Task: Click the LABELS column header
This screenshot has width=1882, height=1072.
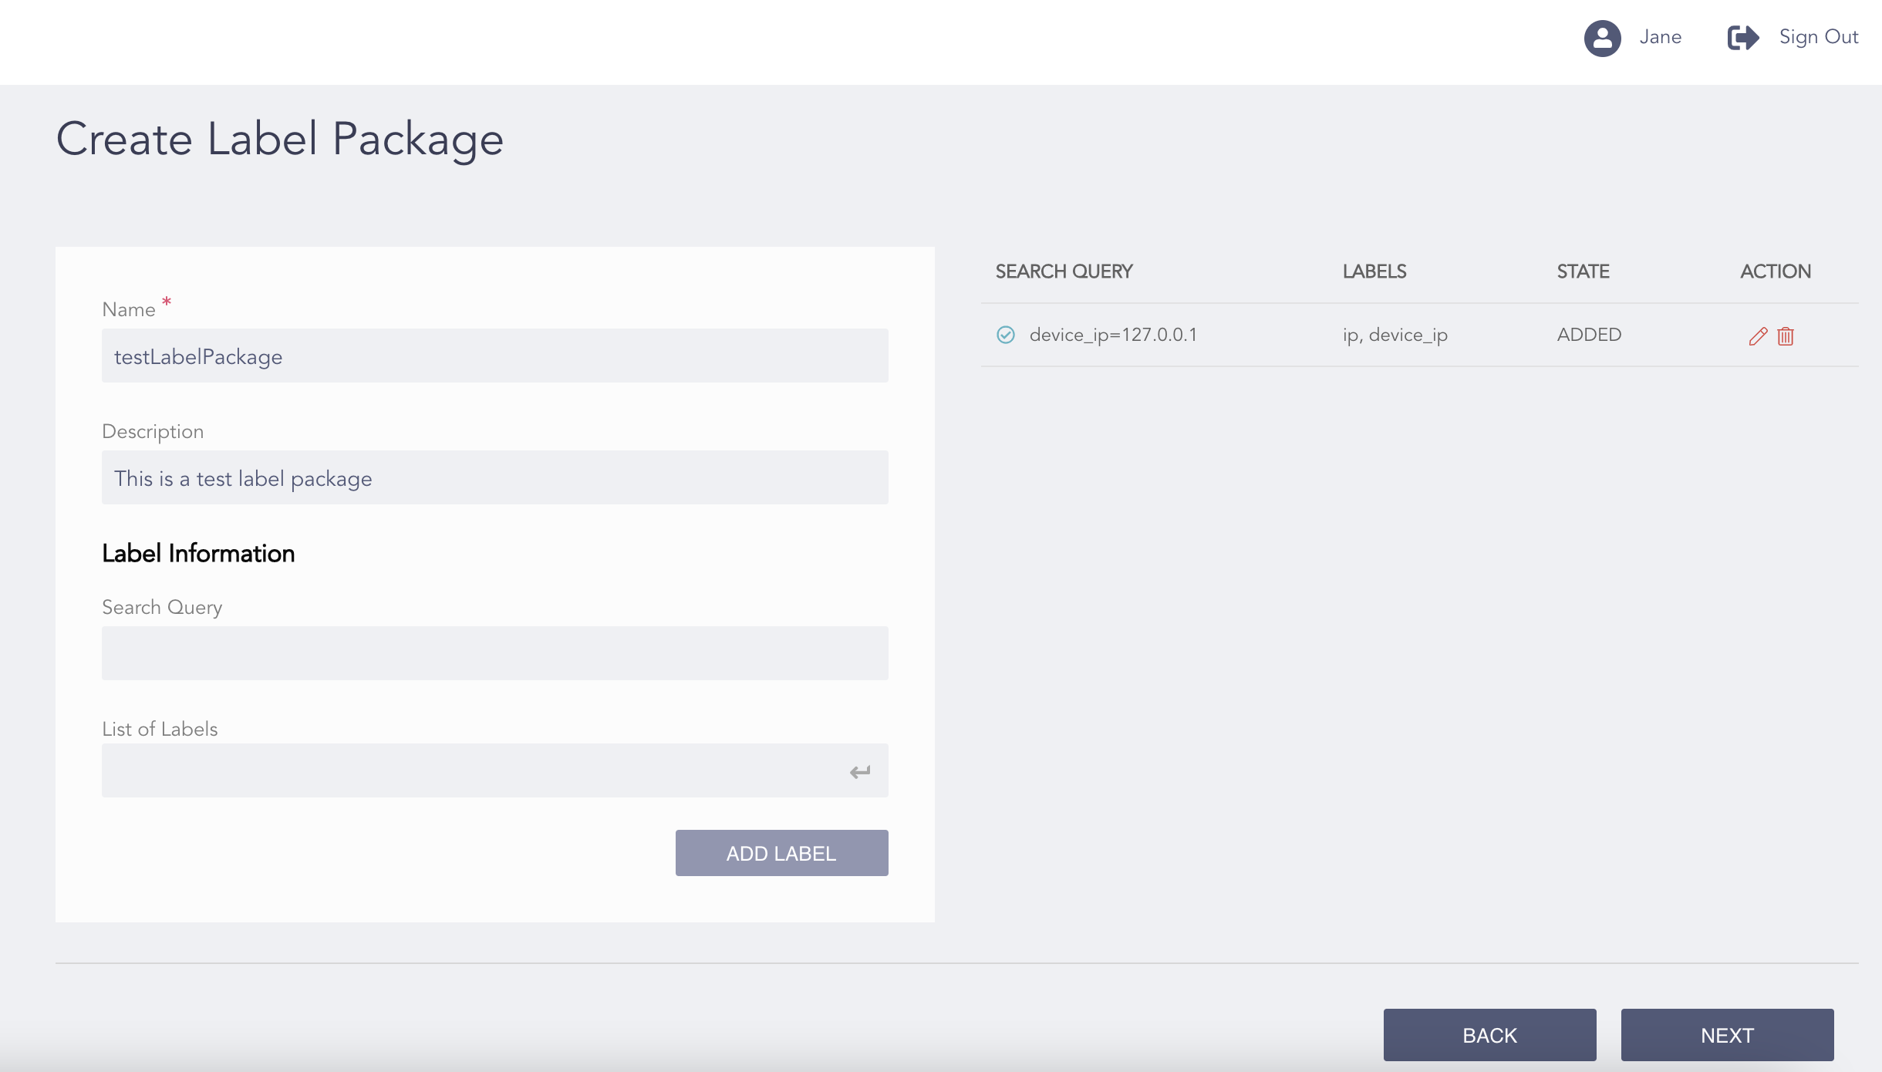Action: coord(1374,271)
